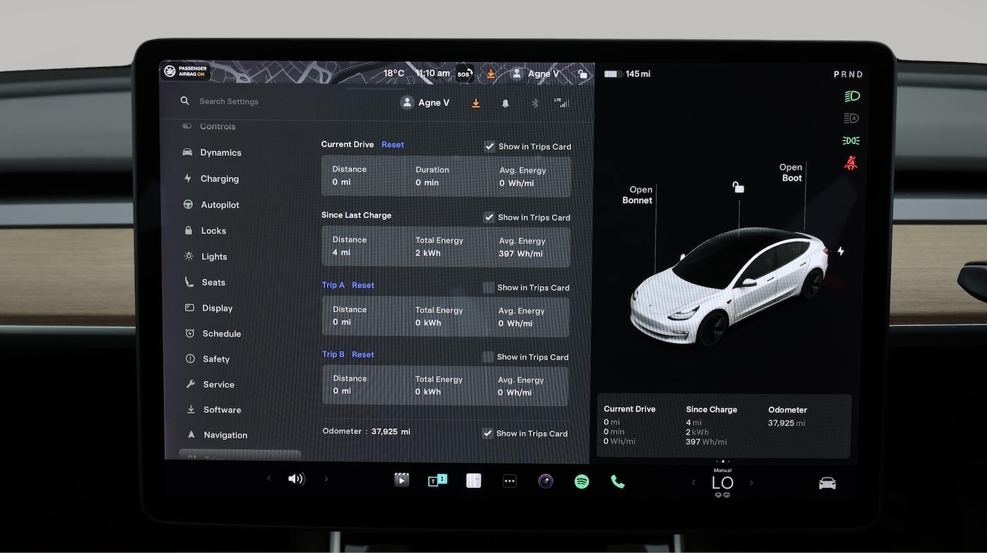Screen dimensions: 987x553
Task: Decrease volume with the left arrow
Action: pyautogui.click(x=268, y=478)
